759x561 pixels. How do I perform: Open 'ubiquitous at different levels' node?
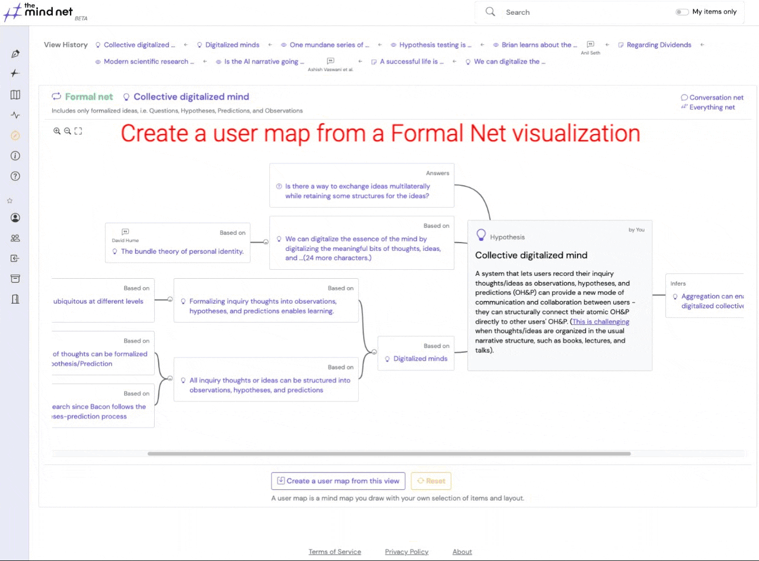tap(98, 301)
